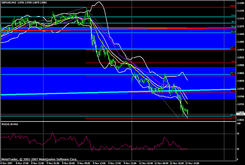This screenshot has height=165, width=245.
Task: Click the 2.0970 price axis label
Action: [240, 50]
